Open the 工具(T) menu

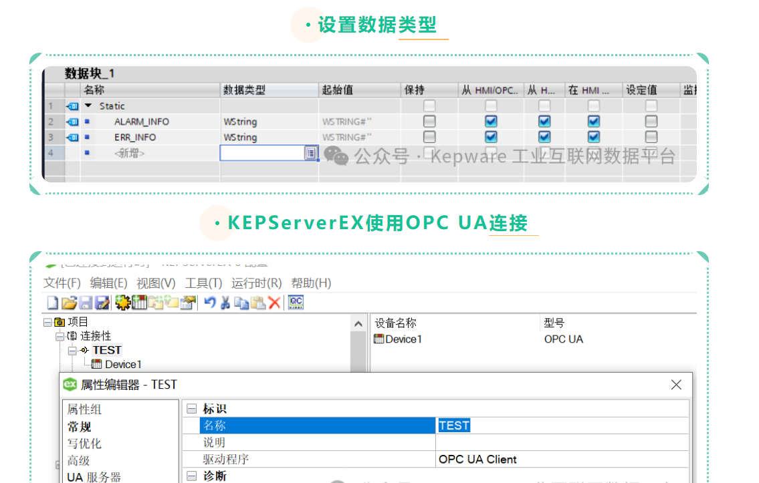203,283
